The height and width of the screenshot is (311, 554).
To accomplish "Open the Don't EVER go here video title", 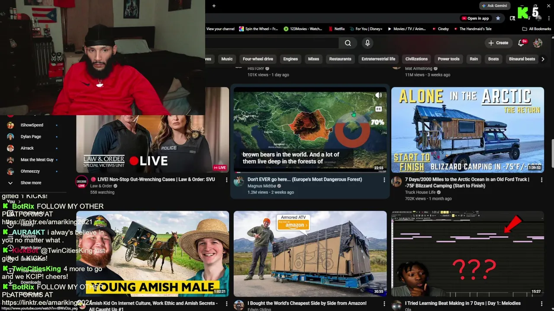I will 305,179.
